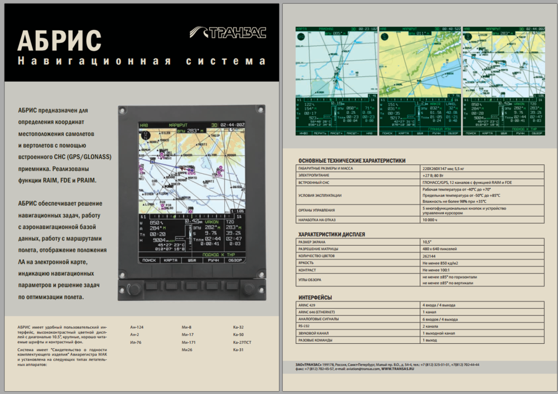
Task: Click the hardware key below the ШБЖ label
Action: click(x=191, y=286)
